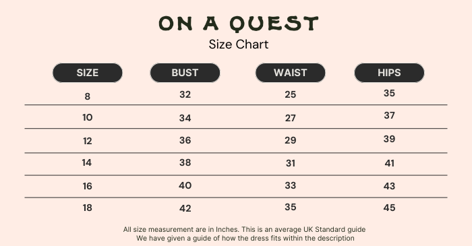472x246 pixels.
Task: Click bust measurement 42
Action: (x=185, y=208)
